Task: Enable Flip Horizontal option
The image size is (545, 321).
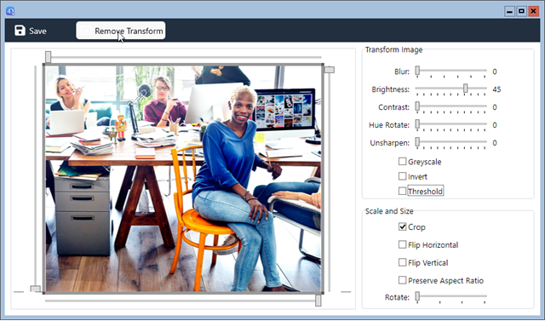Action: click(x=402, y=244)
